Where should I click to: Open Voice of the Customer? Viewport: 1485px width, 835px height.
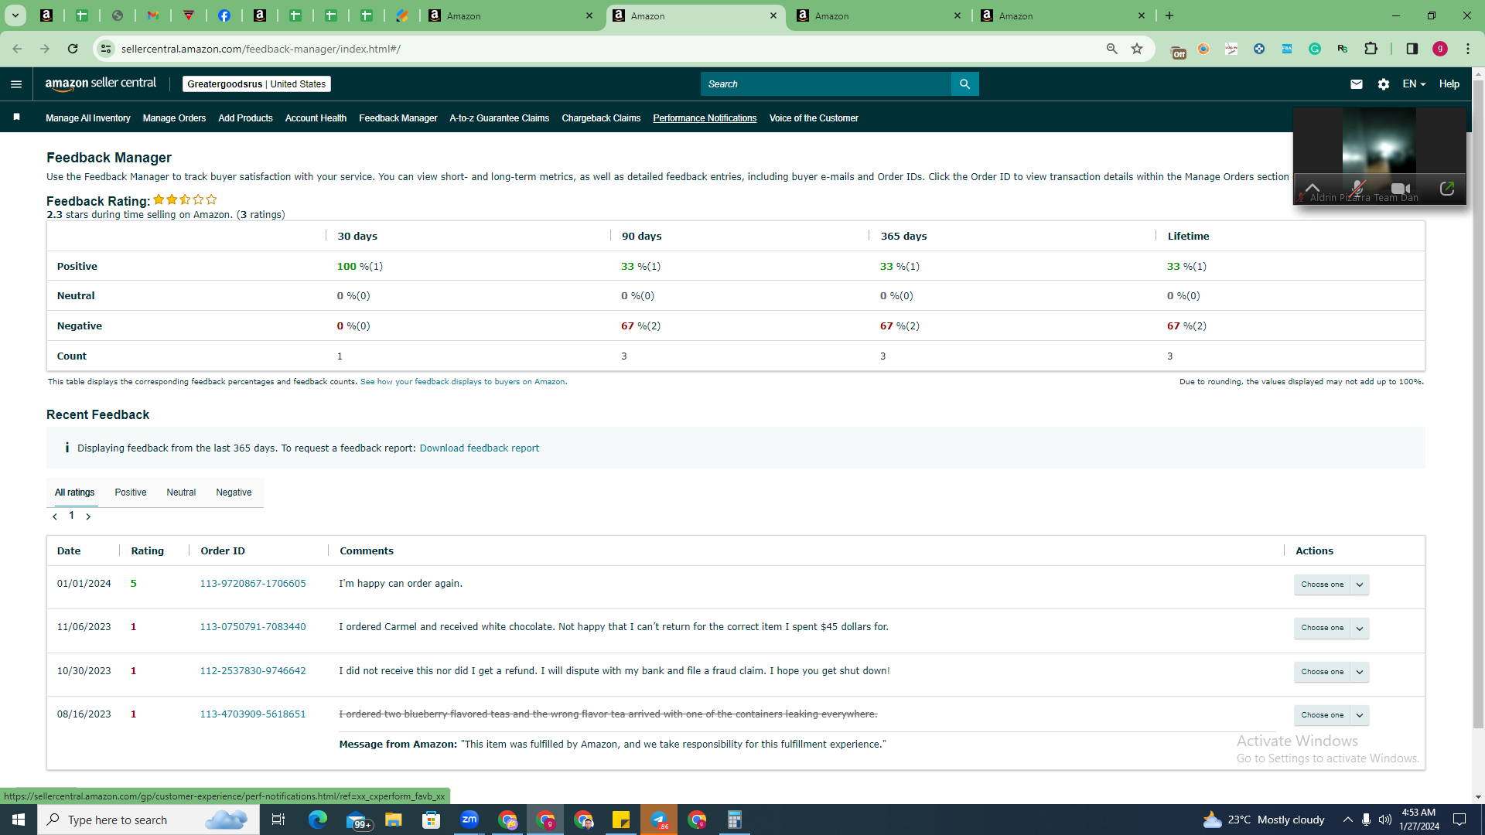point(814,118)
